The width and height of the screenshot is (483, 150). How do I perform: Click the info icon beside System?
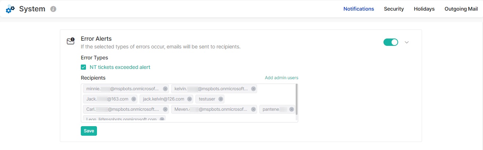[x=53, y=9]
